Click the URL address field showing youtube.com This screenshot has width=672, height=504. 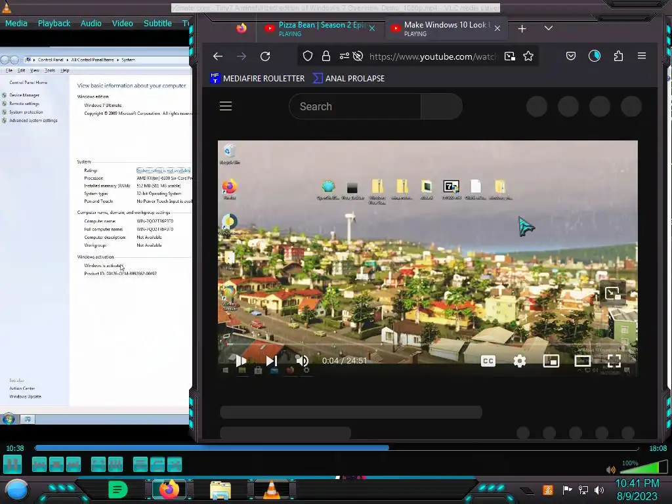pyautogui.click(x=433, y=56)
